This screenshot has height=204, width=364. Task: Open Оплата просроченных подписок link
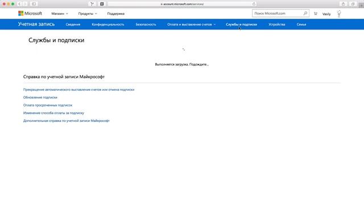click(48, 105)
